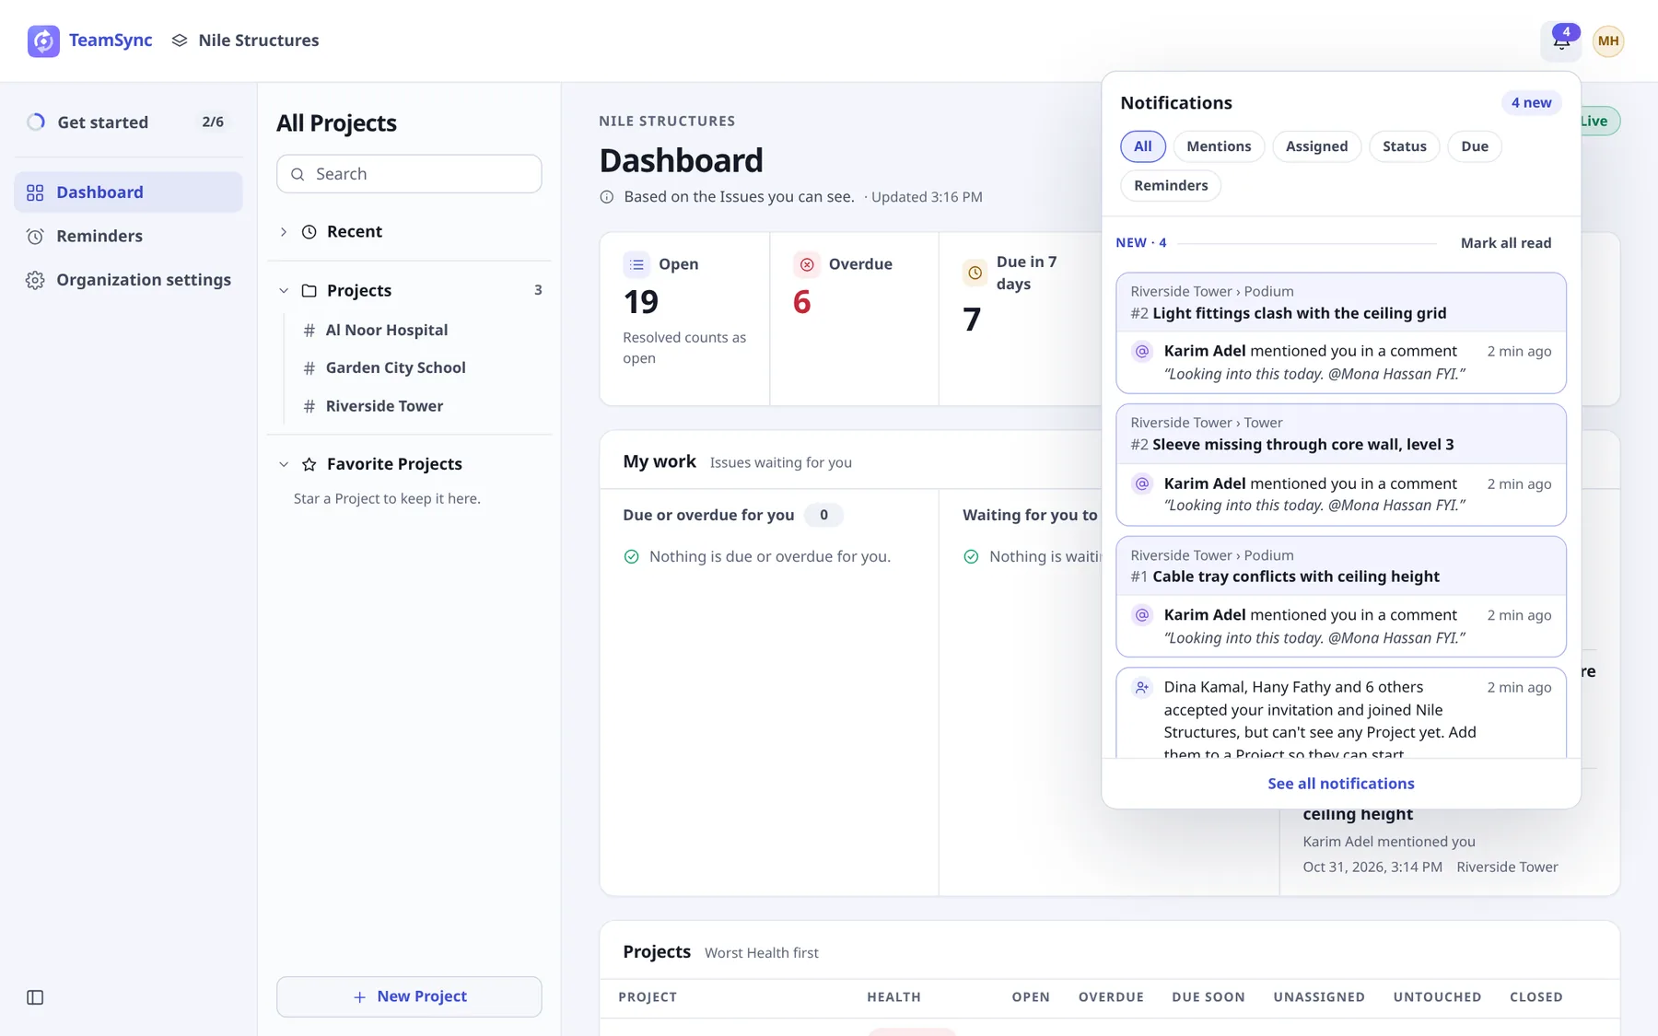1658x1036 pixels.
Task: Filter notifications by Assigned
Action: pyautogui.click(x=1316, y=146)
